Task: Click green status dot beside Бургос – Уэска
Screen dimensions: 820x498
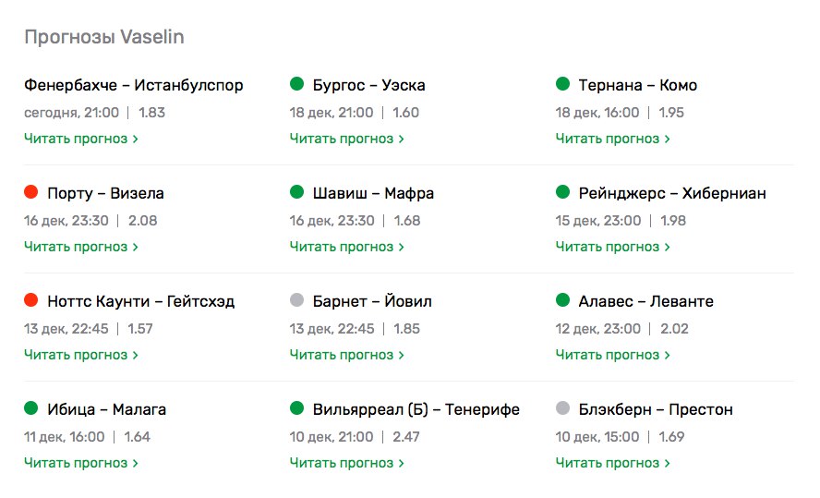Action: (x=296, y=85)
